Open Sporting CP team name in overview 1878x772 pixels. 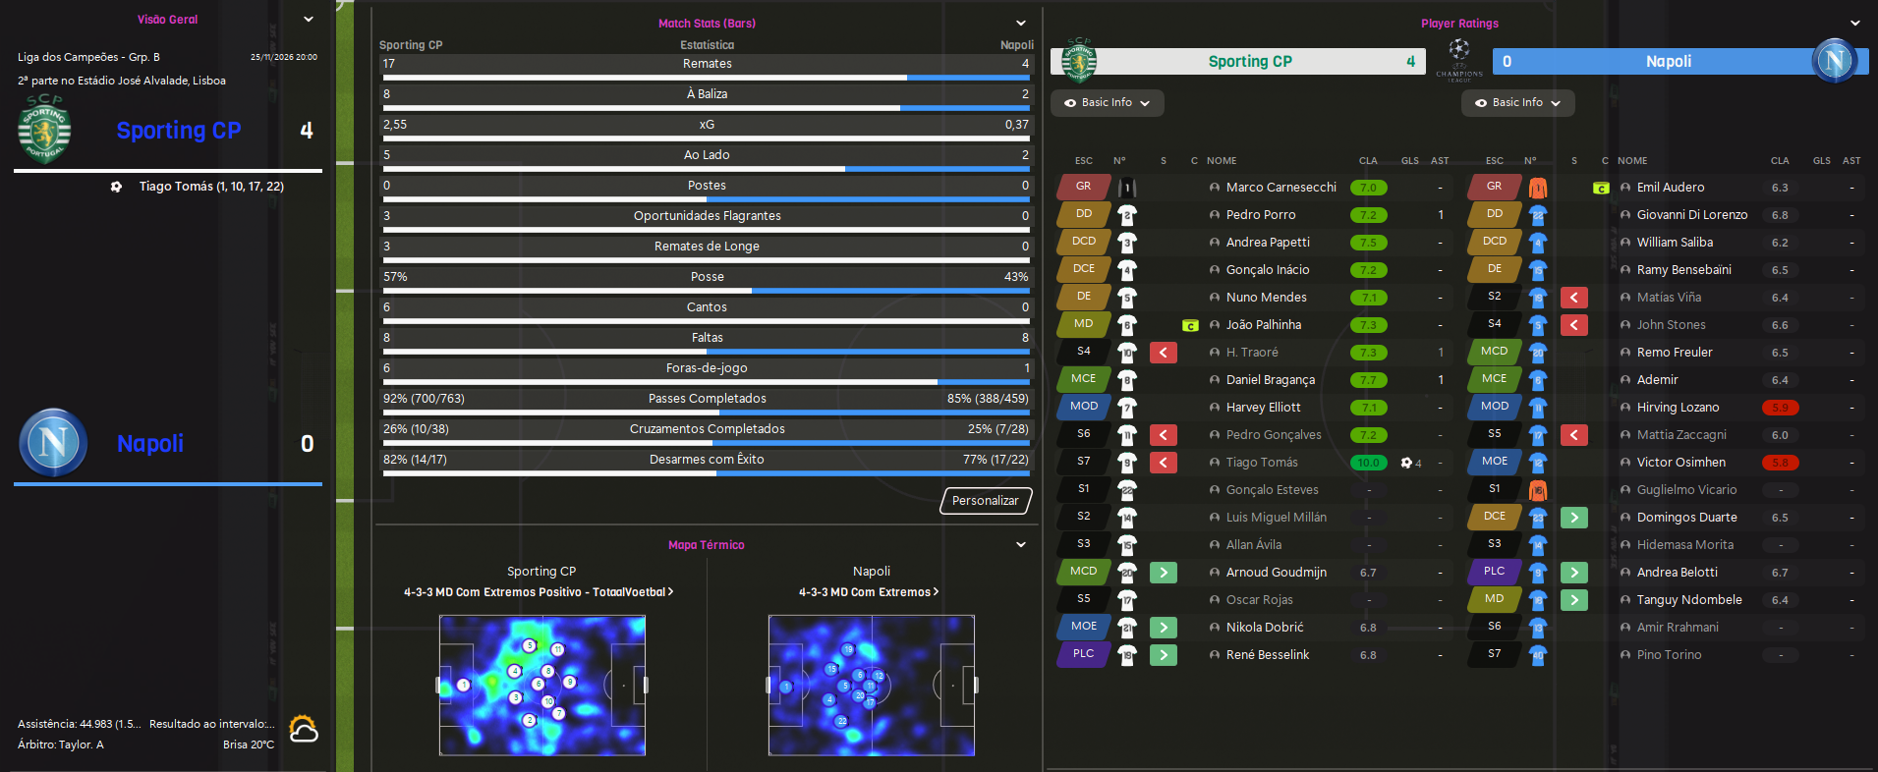point(179,131)
